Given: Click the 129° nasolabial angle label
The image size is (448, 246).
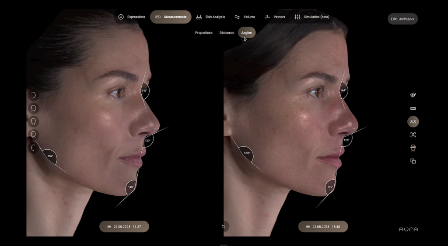Looking at the screenshot, I should coord(148,140).
